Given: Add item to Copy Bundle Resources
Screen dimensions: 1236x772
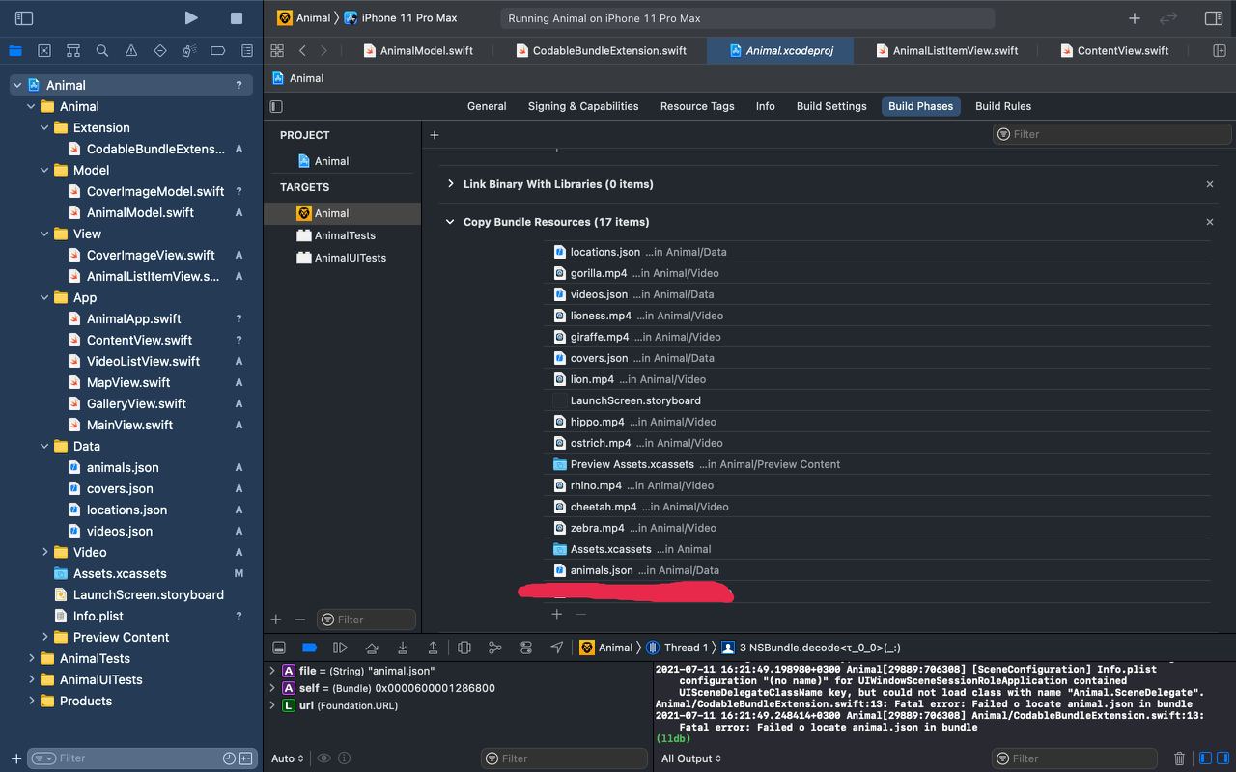Looking at the screenshot, I should [x=557, y=614].
